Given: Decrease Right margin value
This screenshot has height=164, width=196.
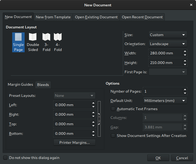Looking at the screenshot, I should point(93,116).
